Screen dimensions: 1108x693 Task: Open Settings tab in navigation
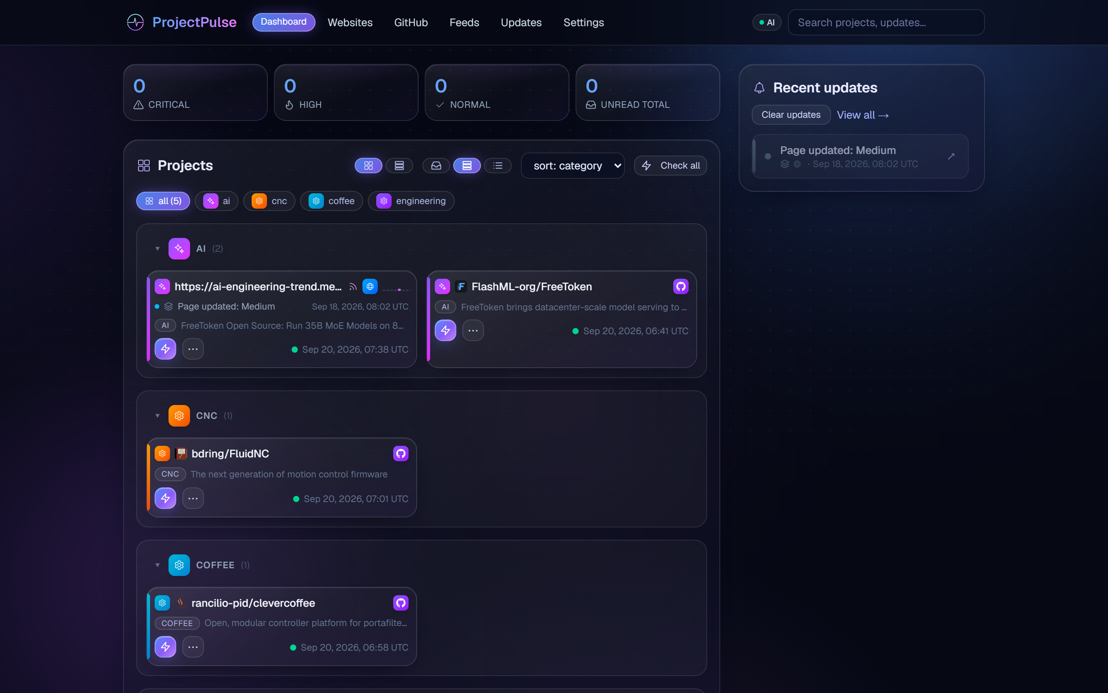click(x=583, y=22)
